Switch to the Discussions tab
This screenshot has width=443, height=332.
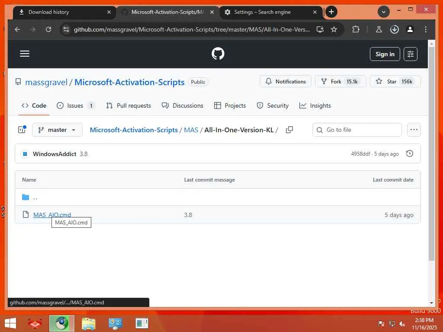(x=182, y=105)
